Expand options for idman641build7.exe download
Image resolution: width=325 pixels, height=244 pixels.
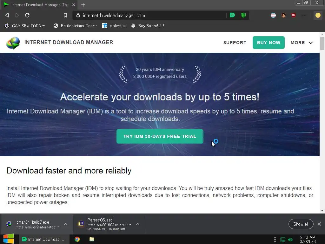click(x=66, y=224)
